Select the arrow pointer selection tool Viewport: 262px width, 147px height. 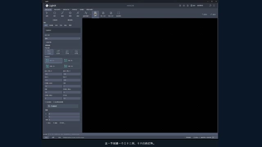pyautogui.click(x=47, y=14)
